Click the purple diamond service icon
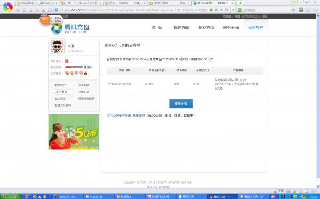Screen dimensions: 320x199 (x=76, y=73)
